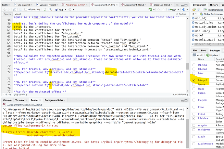Toggle Knit on Save checkbox

26,9
